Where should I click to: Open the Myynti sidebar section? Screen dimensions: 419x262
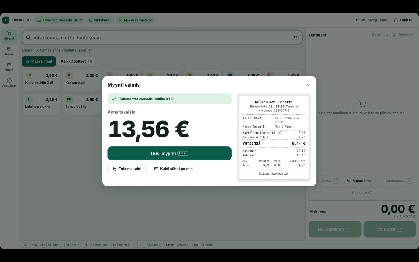[9, 36]
